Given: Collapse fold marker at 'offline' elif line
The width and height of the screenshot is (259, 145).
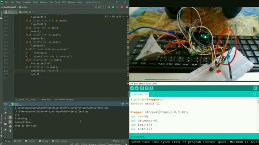Looking at the screenshot, I should [x=14, y=67].
